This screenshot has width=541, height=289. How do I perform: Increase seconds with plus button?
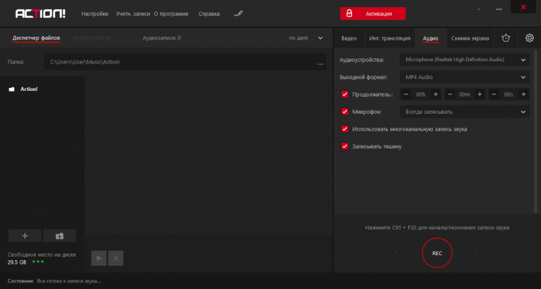tap(524, 94)
